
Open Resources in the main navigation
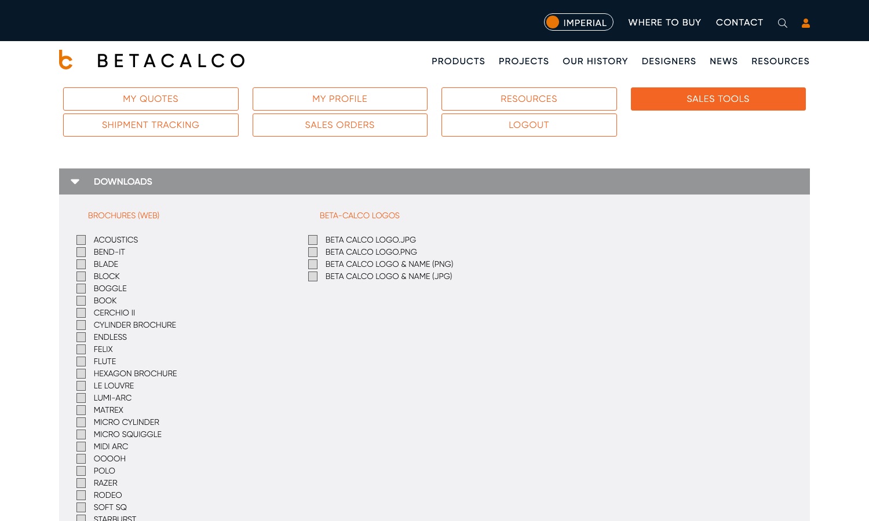tap(780, 61)
